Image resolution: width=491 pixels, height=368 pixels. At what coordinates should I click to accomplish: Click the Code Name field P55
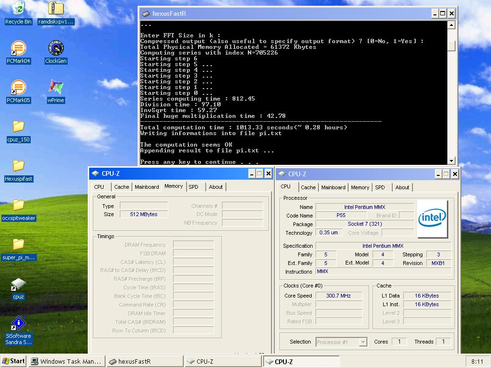click(x=341, y=215)
